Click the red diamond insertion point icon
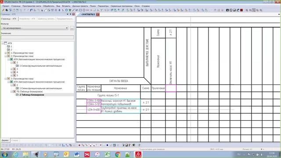The width and height of the screenshot is (281, 158). pos(79,145)
